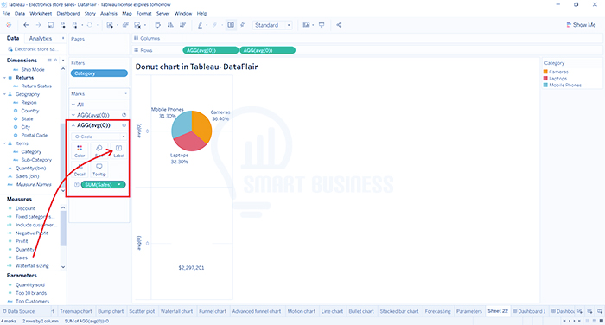Image resolution: width=605 pixels, height=325 pixels.
Task: Open the Worksheet menu
Action: (x=41, y=13)
